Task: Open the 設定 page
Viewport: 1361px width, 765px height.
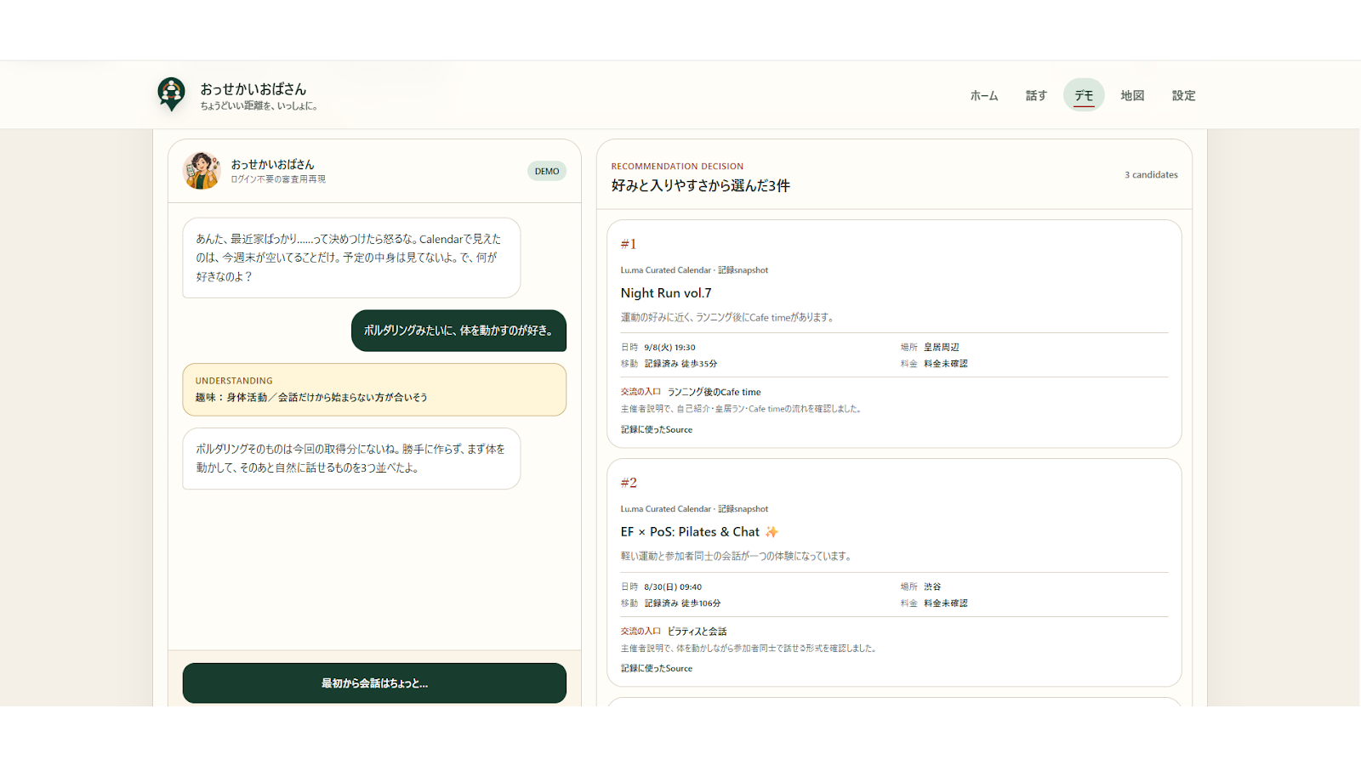Action: click(1183, 95)
